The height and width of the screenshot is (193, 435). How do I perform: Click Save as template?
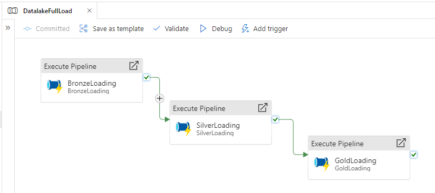click(112, 28)
